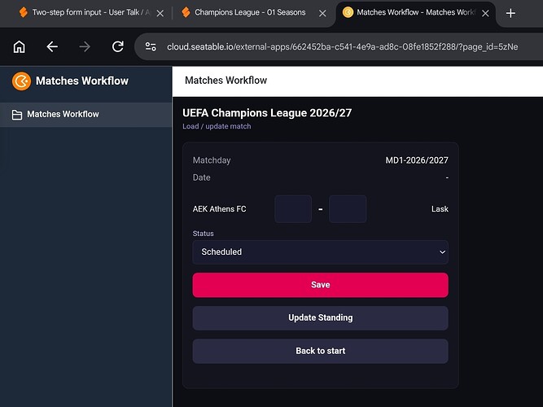The width and height of the screenshot is (543, 407).
Task: Click the Lask team name
Action: tap(440, 209)
